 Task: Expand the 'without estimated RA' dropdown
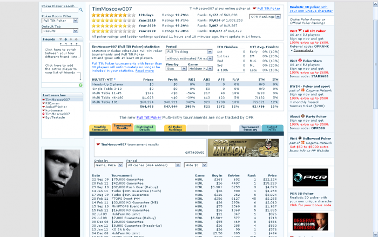(x=189, y=58)
